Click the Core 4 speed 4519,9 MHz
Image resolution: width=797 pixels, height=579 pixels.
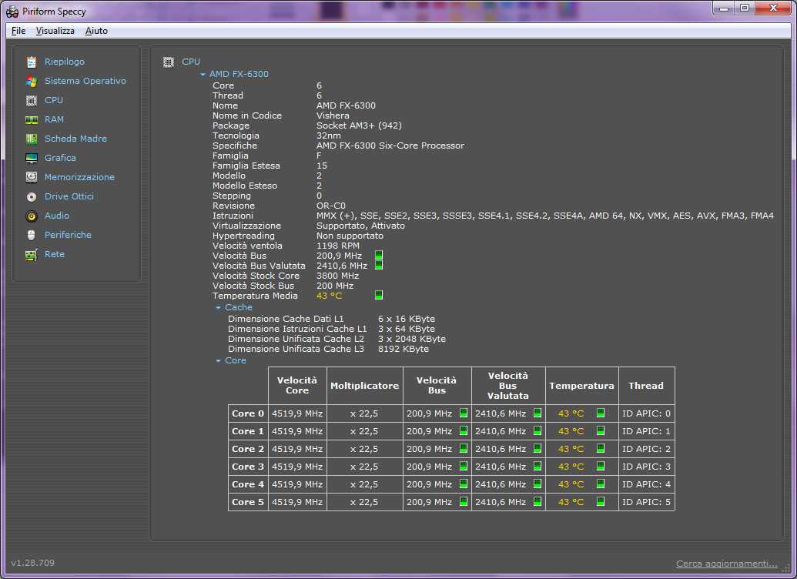tap(297, 484)
